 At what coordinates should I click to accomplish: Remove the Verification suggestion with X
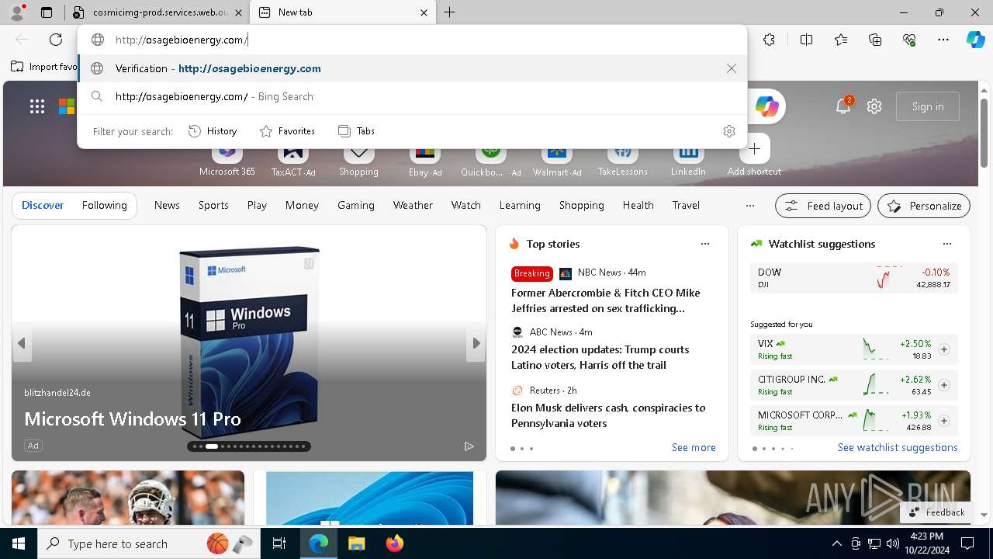click(x=732, y=68)
